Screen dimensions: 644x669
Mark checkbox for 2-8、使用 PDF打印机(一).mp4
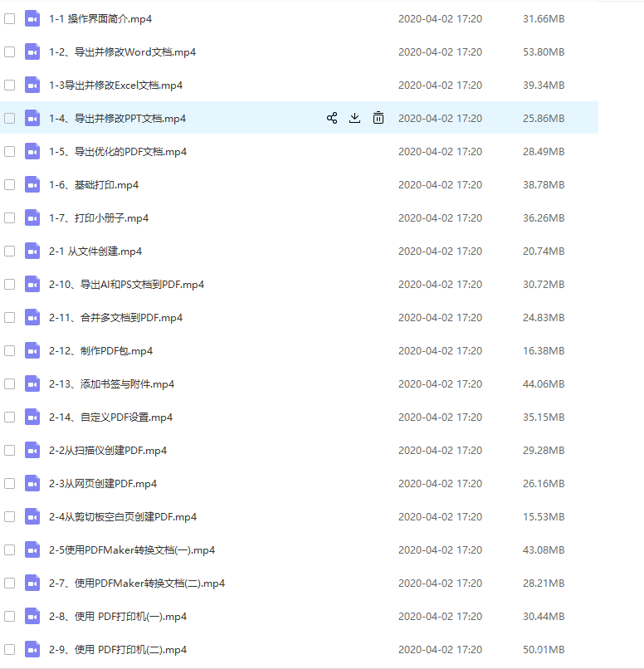(10, 616)
